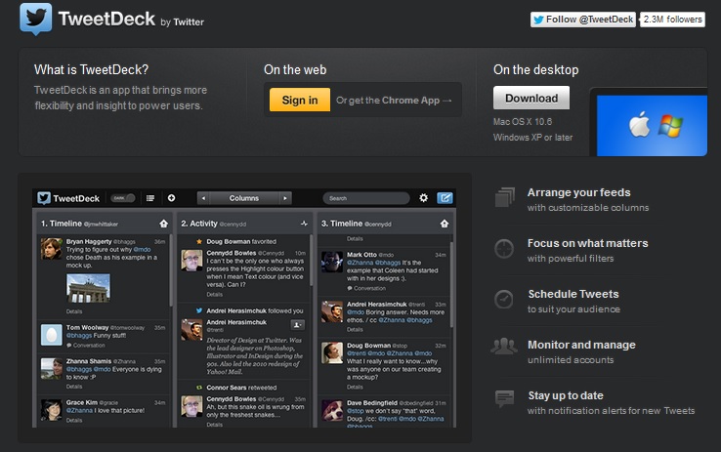Move columns right with arrow
Image resolution: width=721 pixels, height=452 pixels.
(x=285, y=198)
